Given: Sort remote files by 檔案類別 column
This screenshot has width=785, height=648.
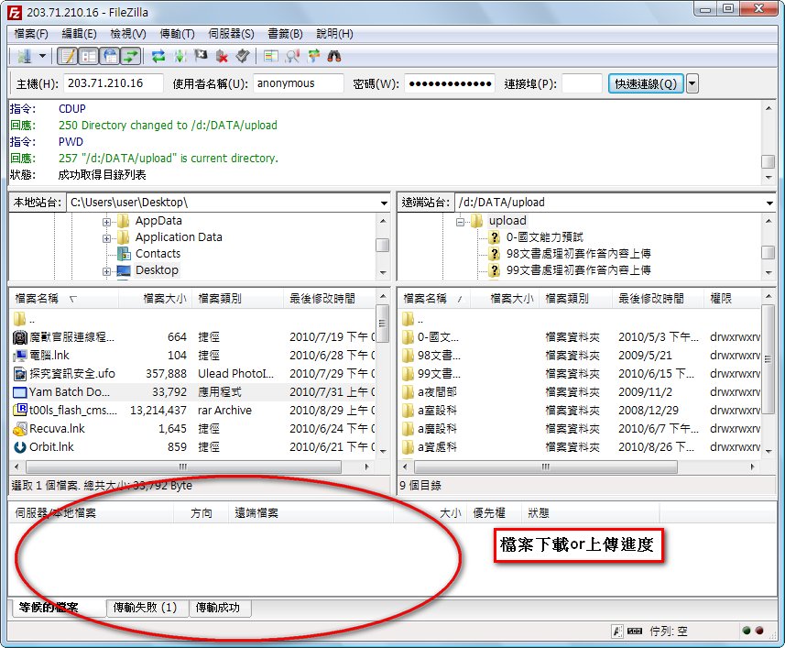Looking at the screenshot, I should point(576,299).
